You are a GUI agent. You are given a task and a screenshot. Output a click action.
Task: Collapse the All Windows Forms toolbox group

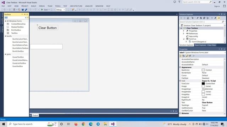point(5,21)
